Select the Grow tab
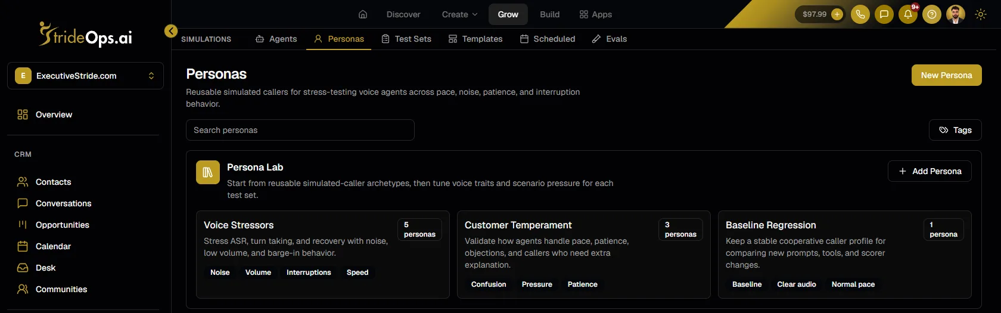 pyautogui.click(x=508, y=14)
